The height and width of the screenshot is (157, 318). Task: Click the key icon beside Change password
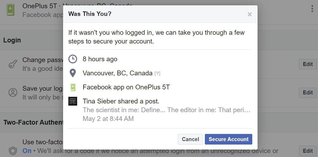click(x=13, y=64)
